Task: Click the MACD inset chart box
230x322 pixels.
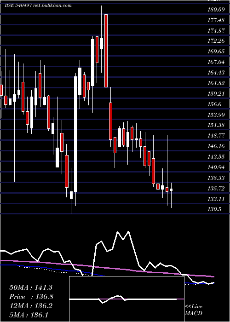Action: point(126,299)
